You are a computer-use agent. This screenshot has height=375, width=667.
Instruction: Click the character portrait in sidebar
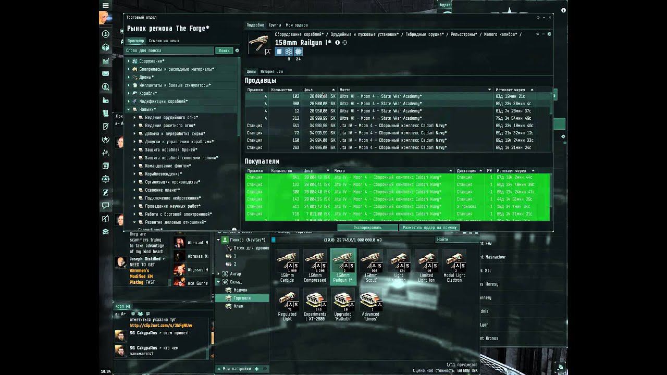point(106,19)
